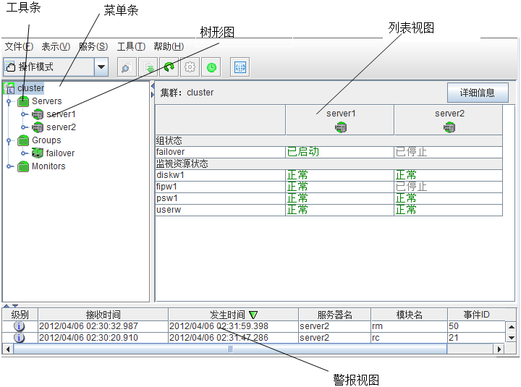Click the blue globe toolbar icon
This screenshot has width=521, height=387.
pos(240,67)
